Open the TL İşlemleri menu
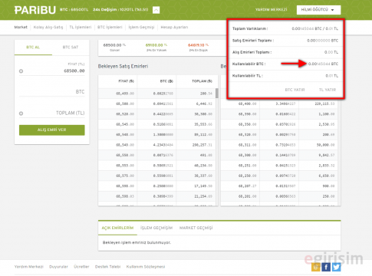 (x=81, y=27)
